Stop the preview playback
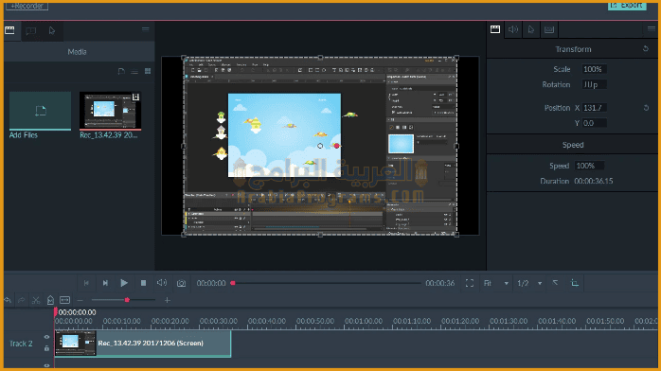Image resolution: width=661 pixels, height=371 pixels. click(x=143, y=283)
